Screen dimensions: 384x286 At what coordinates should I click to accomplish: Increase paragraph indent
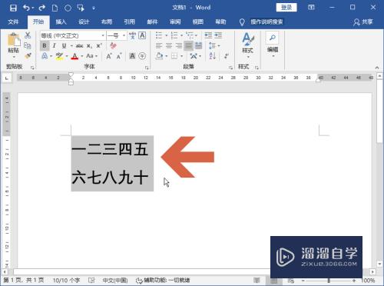(218, 35)
